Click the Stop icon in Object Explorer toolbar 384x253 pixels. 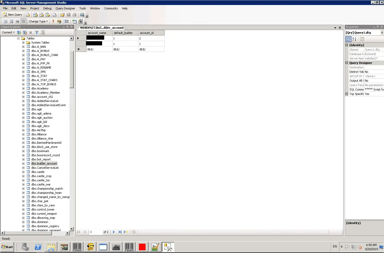(x=31, y=32)
